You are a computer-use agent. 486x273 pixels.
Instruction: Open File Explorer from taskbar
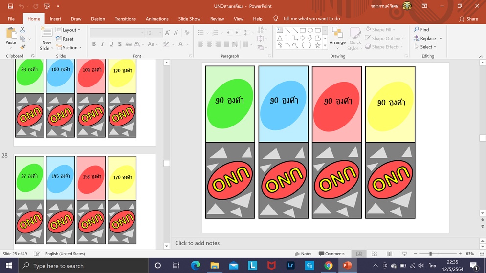click(x=215, y=266)
